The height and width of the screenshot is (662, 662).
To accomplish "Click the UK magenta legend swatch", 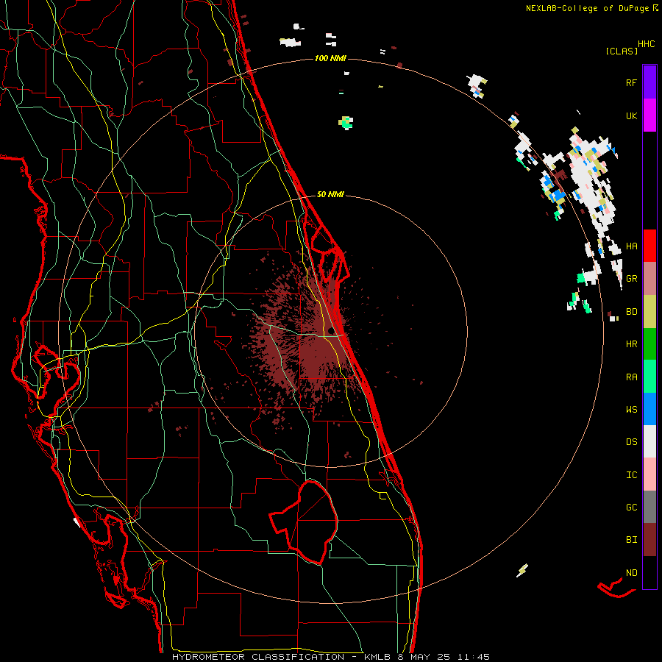I will pyautogui.click(x=649, y=115).
